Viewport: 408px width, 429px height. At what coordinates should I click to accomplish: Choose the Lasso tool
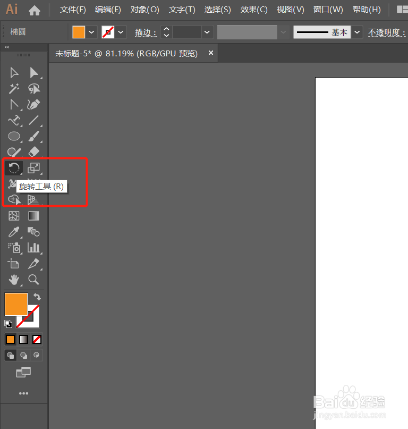pos(34,89)
